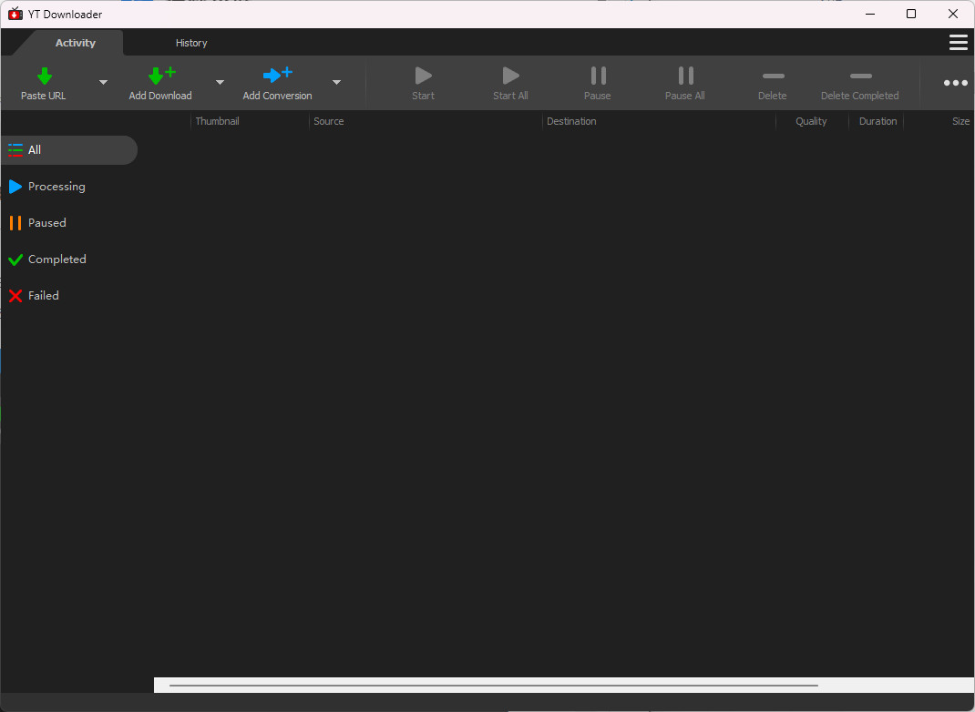
Task: Click the Pause All toolbar button
Action: point(685,83)
